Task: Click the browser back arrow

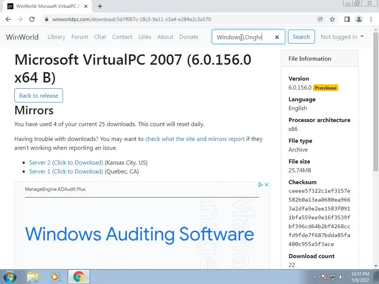Action: point(8,19)
